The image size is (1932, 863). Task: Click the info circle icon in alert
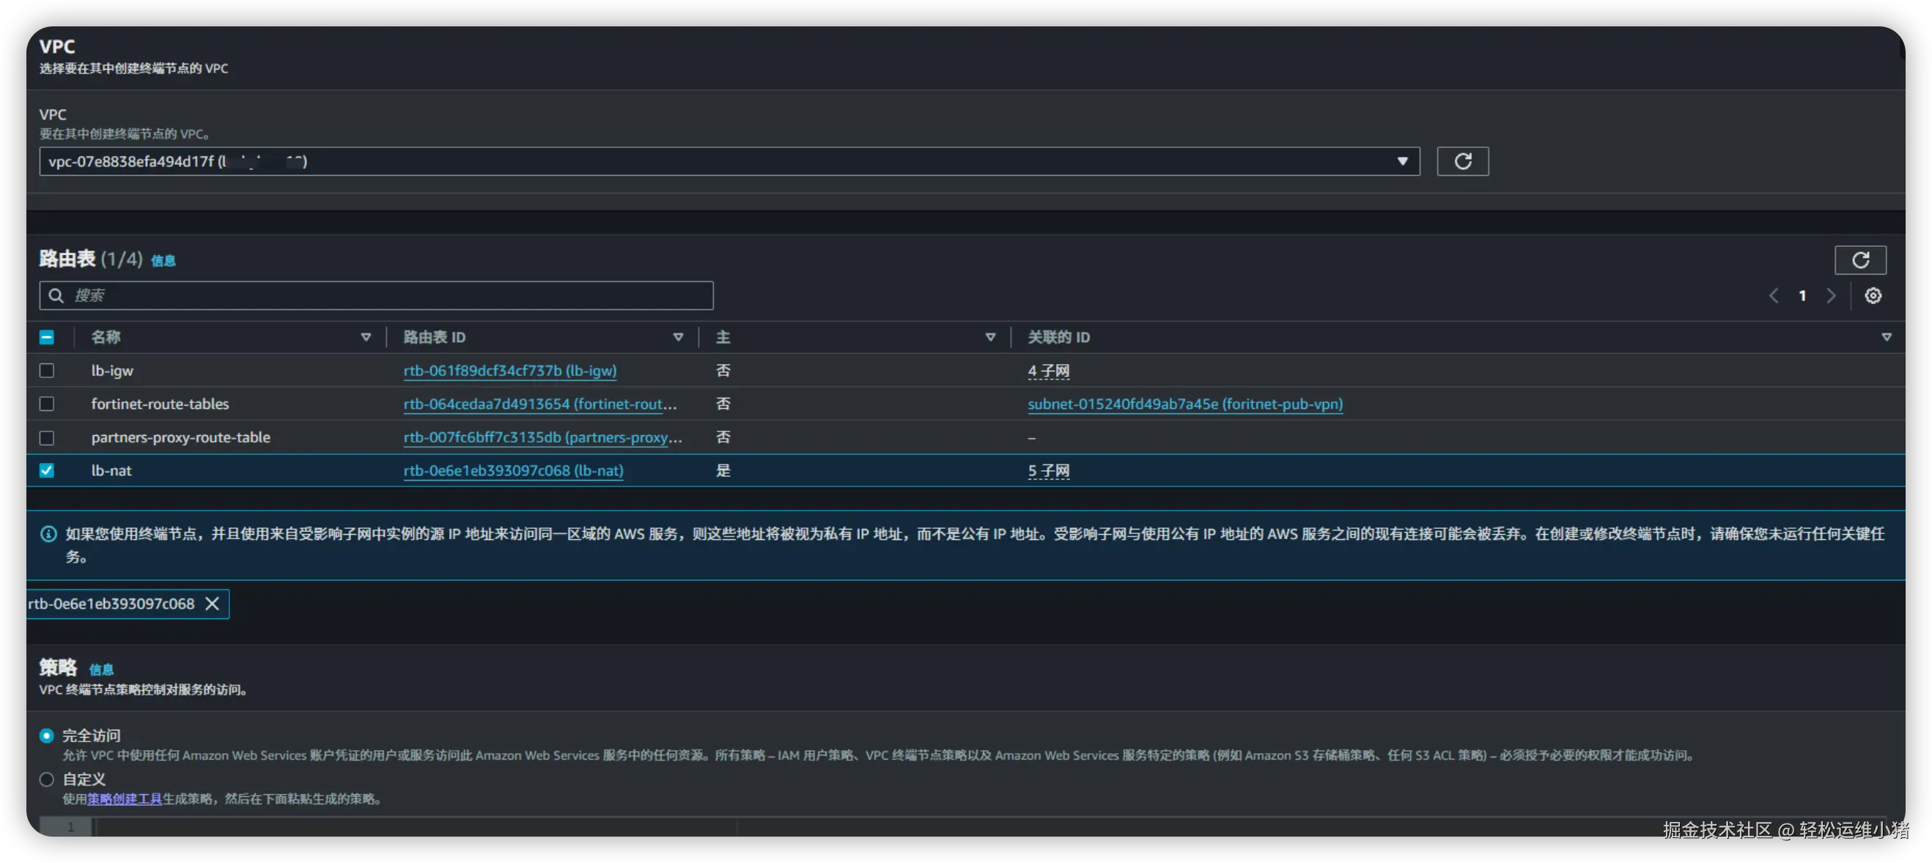[49, 534]
